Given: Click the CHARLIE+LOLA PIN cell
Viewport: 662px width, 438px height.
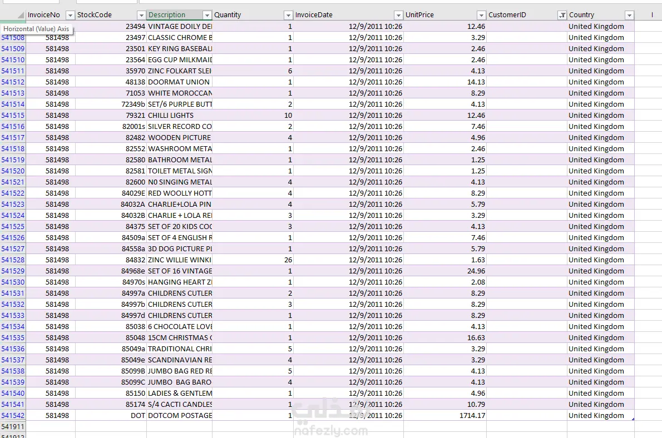Looking at the screenshot, I should [x=180, y=204].
